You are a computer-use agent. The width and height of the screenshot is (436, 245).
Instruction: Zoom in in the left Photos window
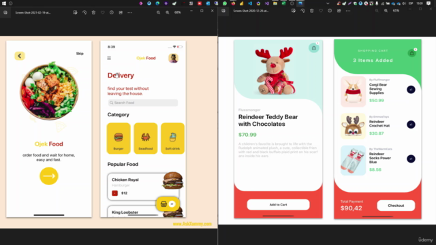(168, 12)
